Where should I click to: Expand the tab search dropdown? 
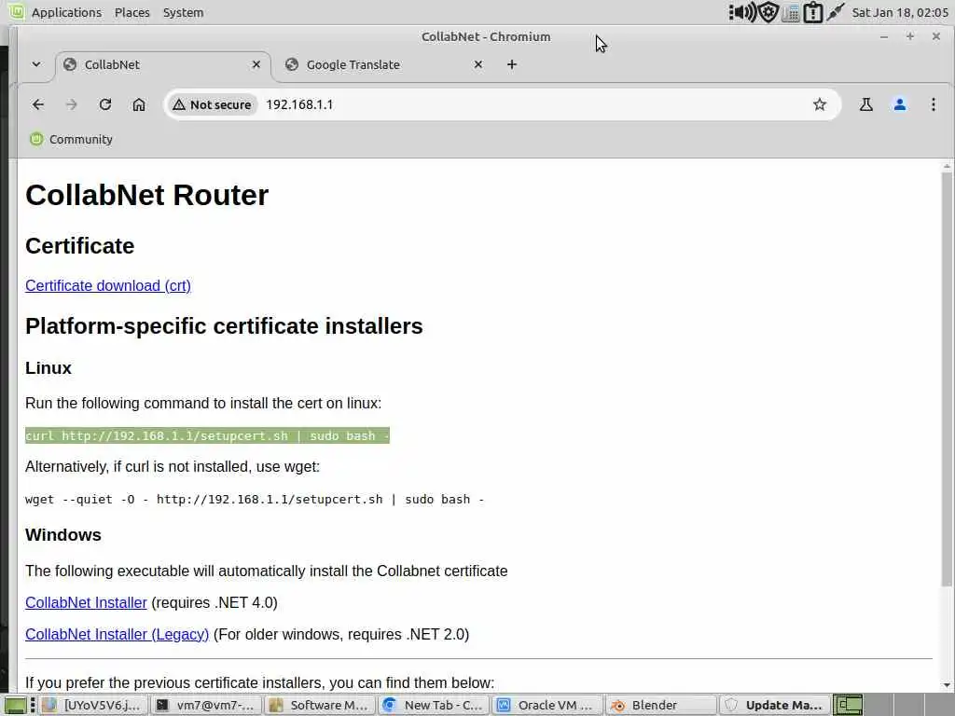pos(36,64)
